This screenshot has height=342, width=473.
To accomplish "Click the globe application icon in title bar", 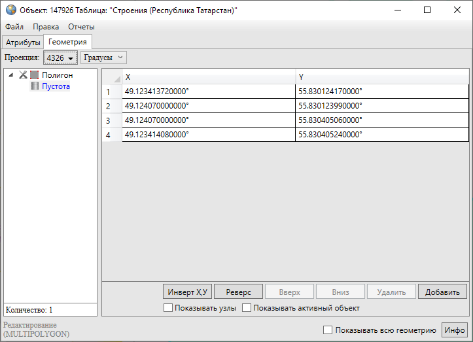I will [x=10, y=10].
